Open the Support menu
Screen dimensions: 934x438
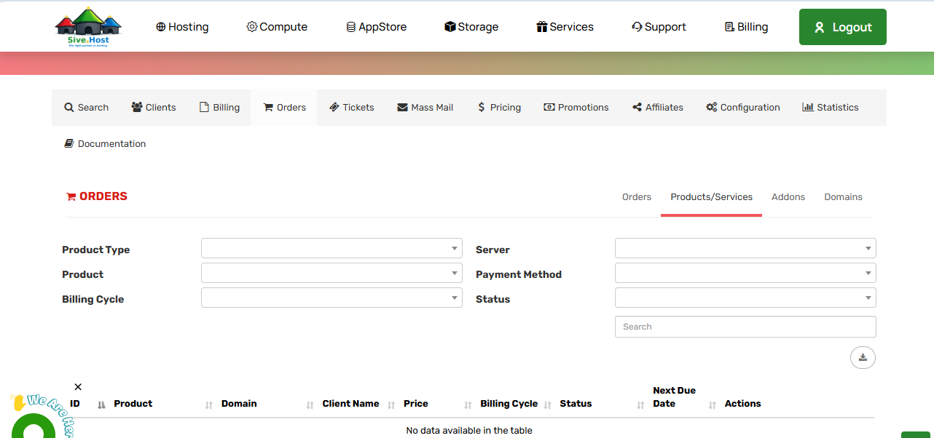659,27
